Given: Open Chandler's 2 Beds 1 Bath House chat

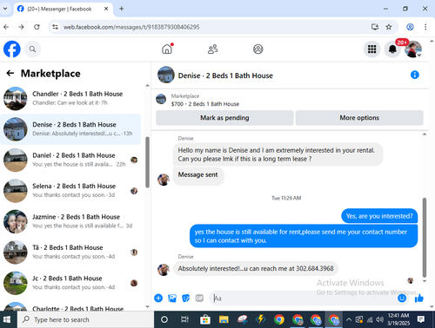Looking at the screenshot, I should [70, 98].
